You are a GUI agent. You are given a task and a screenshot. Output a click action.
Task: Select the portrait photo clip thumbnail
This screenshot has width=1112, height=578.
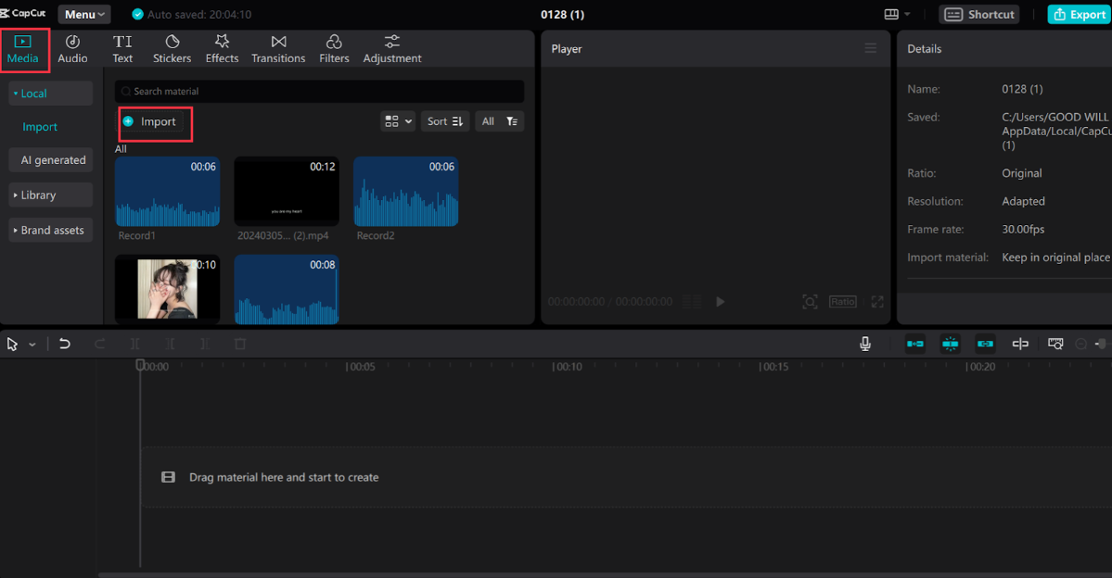[x=167, y=289]
